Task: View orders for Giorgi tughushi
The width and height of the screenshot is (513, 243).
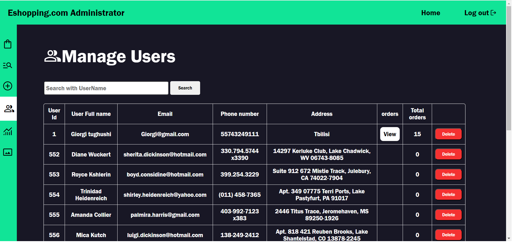Action: [390, 134]
